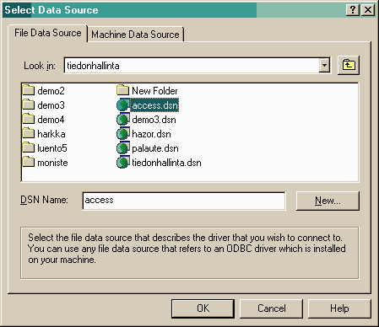This screenshot has height=327, width=379.
Task: Click the luento5 folder icon
Action: (x=28, y=147)
